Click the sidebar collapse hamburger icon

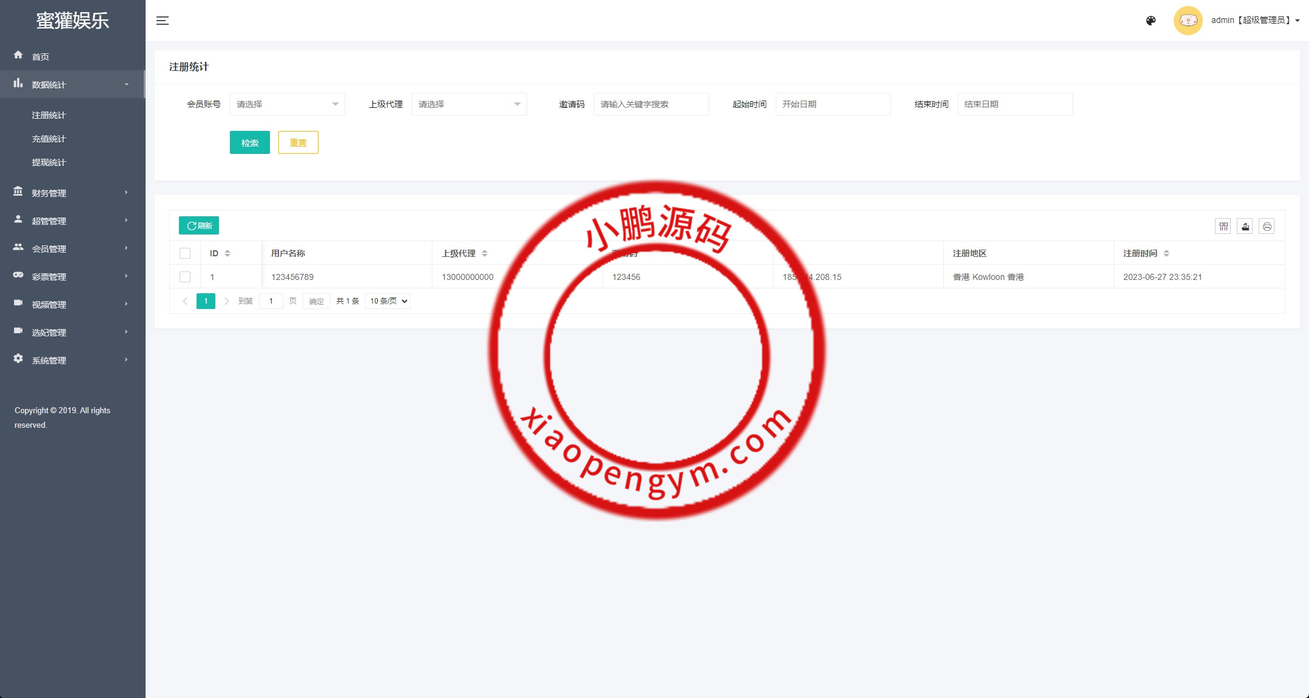[163, 21]
